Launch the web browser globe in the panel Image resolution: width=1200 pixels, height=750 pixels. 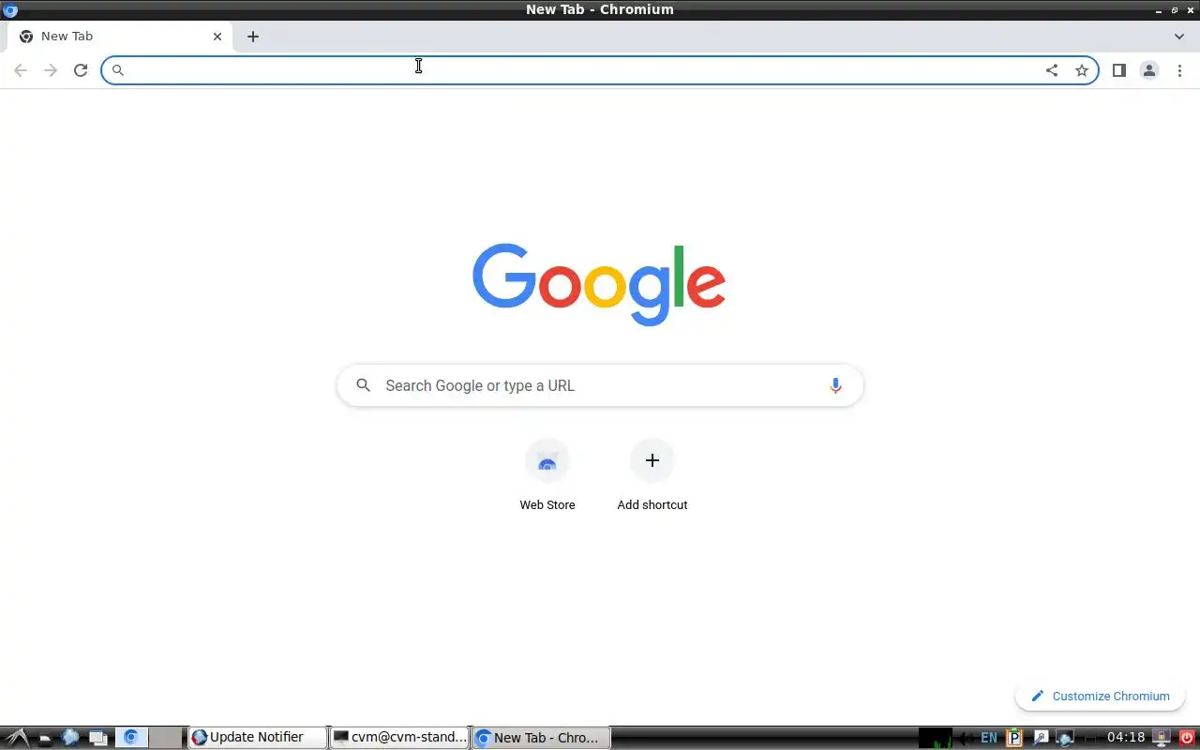pyautogui.click(x=70, y=737)
